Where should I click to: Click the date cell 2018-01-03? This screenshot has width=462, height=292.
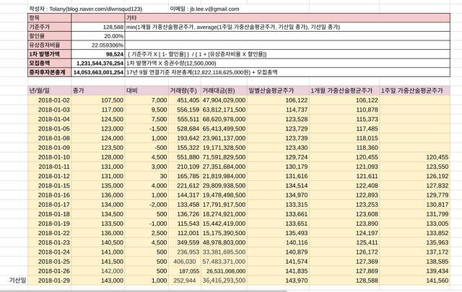[x=50, y=110]
